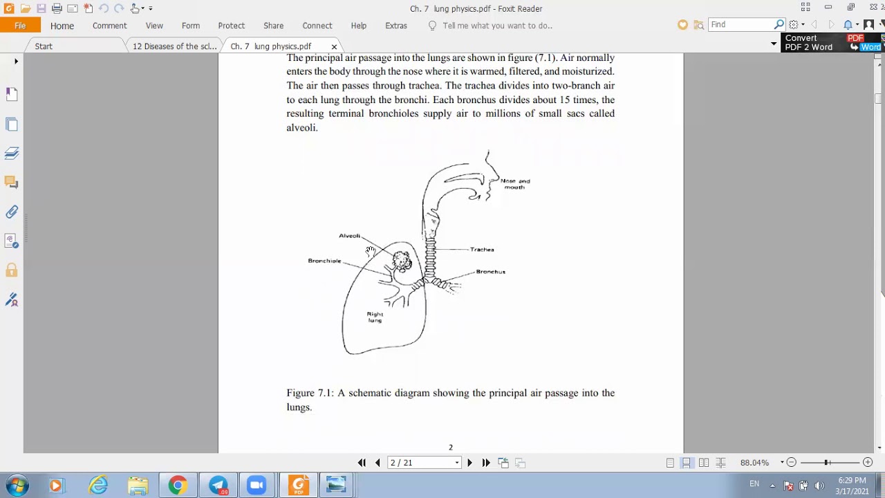
Task: Select single page view mode
Action: [670, 463]
